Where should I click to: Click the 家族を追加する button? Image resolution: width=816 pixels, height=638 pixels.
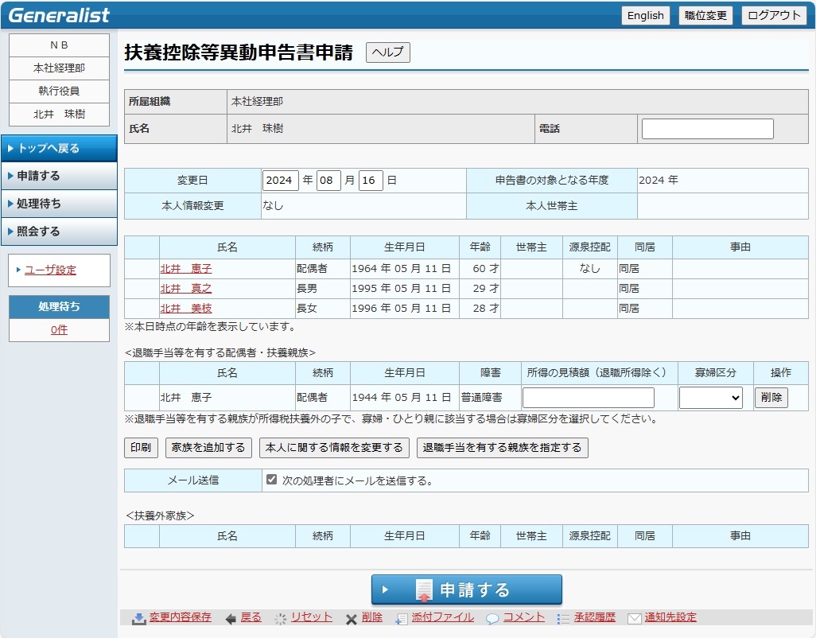click(x=208, y=448)
